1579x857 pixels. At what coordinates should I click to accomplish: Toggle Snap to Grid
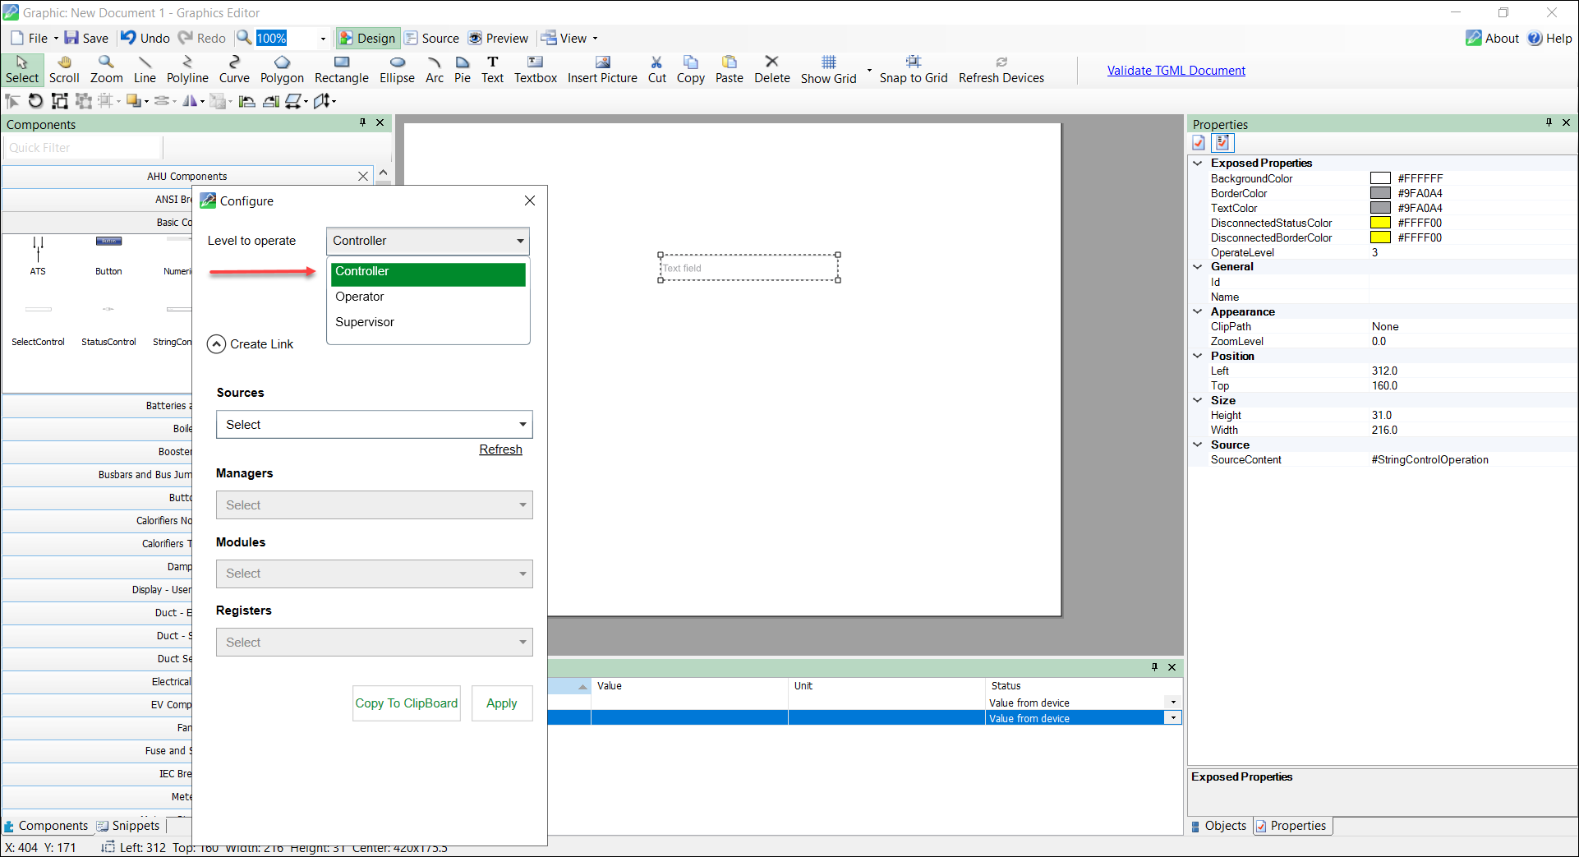click(913, 70)
